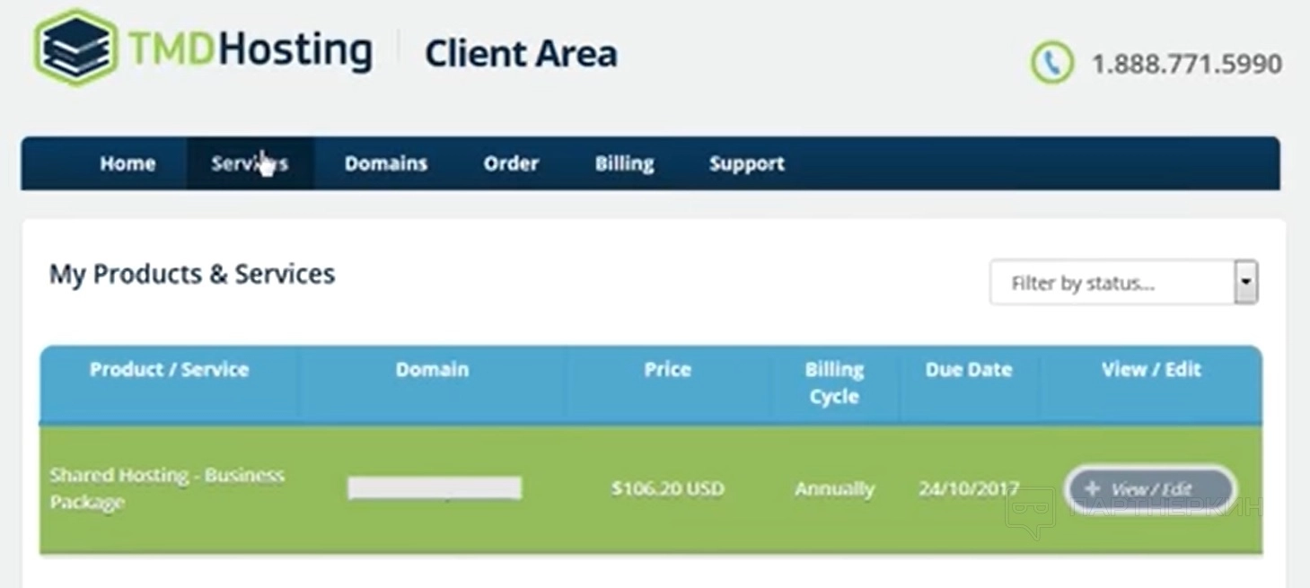Click the Due Date column header
This screenshot has width=1310, height=588.
(x=969, y=369)
